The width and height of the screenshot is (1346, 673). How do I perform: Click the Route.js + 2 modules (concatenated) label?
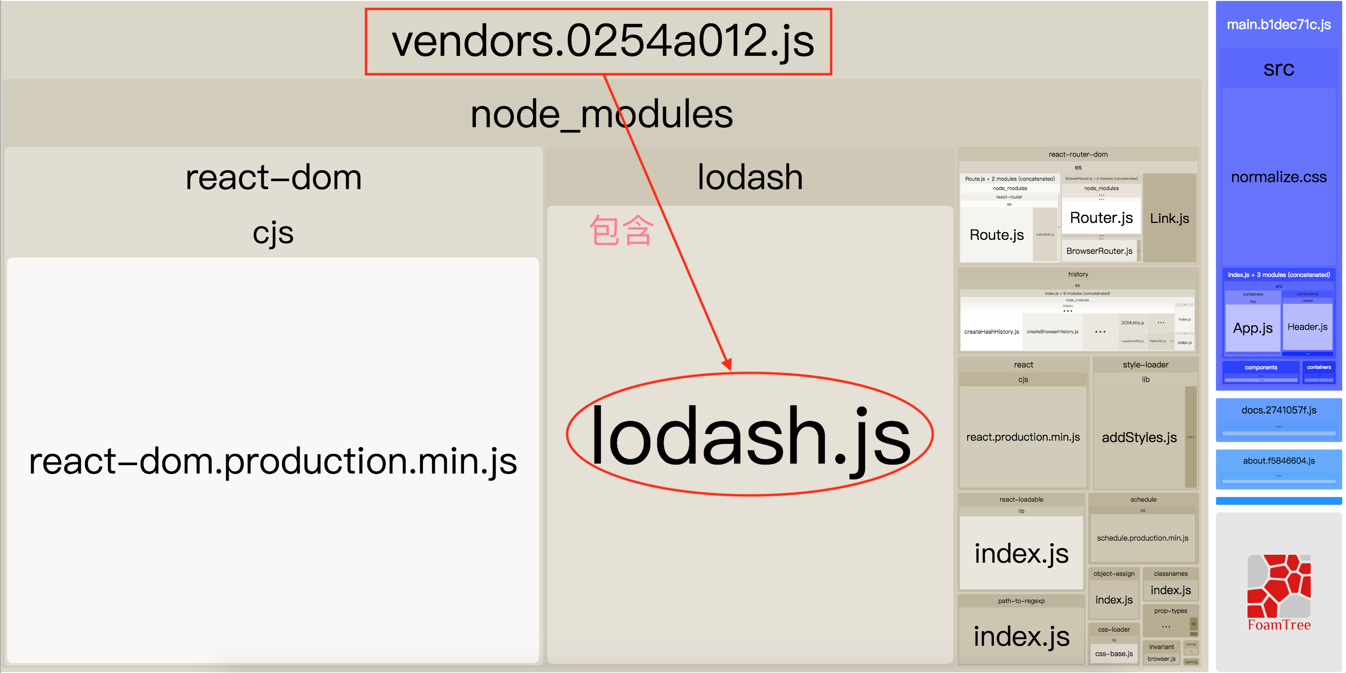[x=1009, y=179]
